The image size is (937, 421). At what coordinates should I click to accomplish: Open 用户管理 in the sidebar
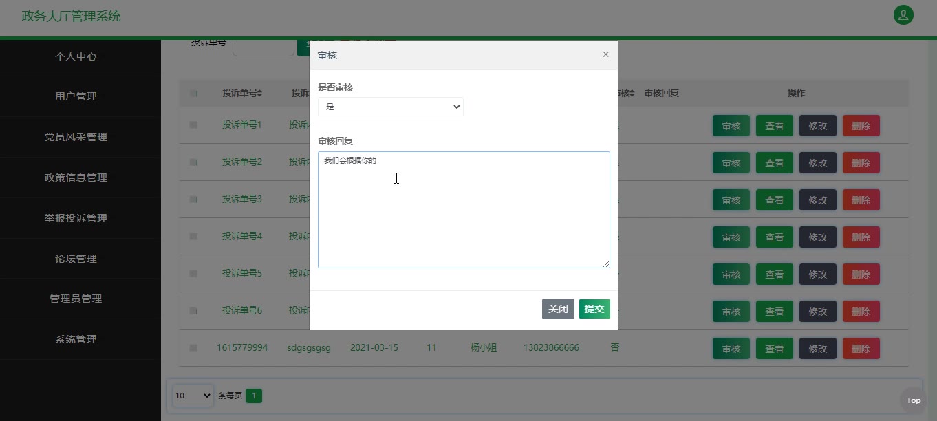coord(76,96)
